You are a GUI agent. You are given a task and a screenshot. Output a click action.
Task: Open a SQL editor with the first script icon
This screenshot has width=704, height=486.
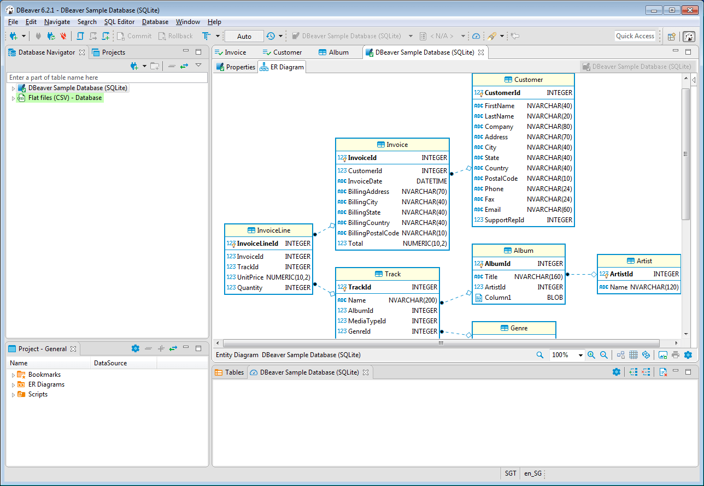point(80,36)
